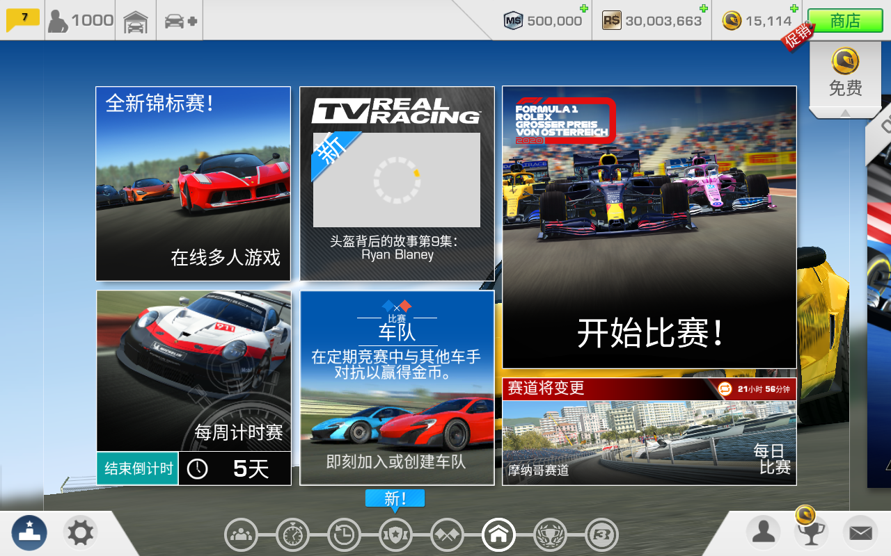Open the Teams multiplayer icon

242,534
